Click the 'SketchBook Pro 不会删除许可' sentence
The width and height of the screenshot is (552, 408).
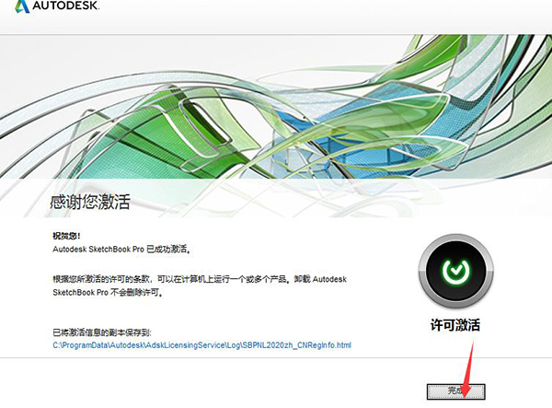pyautogui.click(x=108, y=293)
